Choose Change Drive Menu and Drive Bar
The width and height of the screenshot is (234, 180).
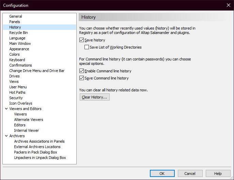37,71
